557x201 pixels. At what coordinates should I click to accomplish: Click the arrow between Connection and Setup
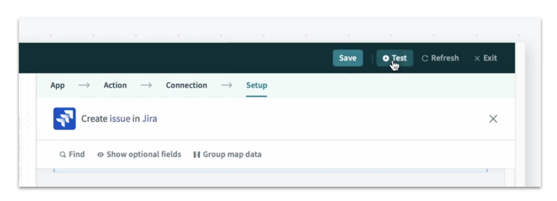coord(227,85)
